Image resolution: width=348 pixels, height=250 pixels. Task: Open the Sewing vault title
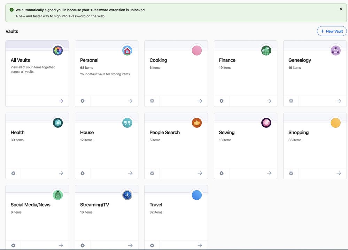(226, 133)
